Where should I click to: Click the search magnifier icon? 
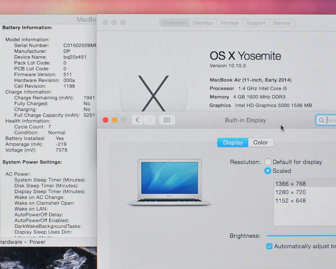point(321,120)
